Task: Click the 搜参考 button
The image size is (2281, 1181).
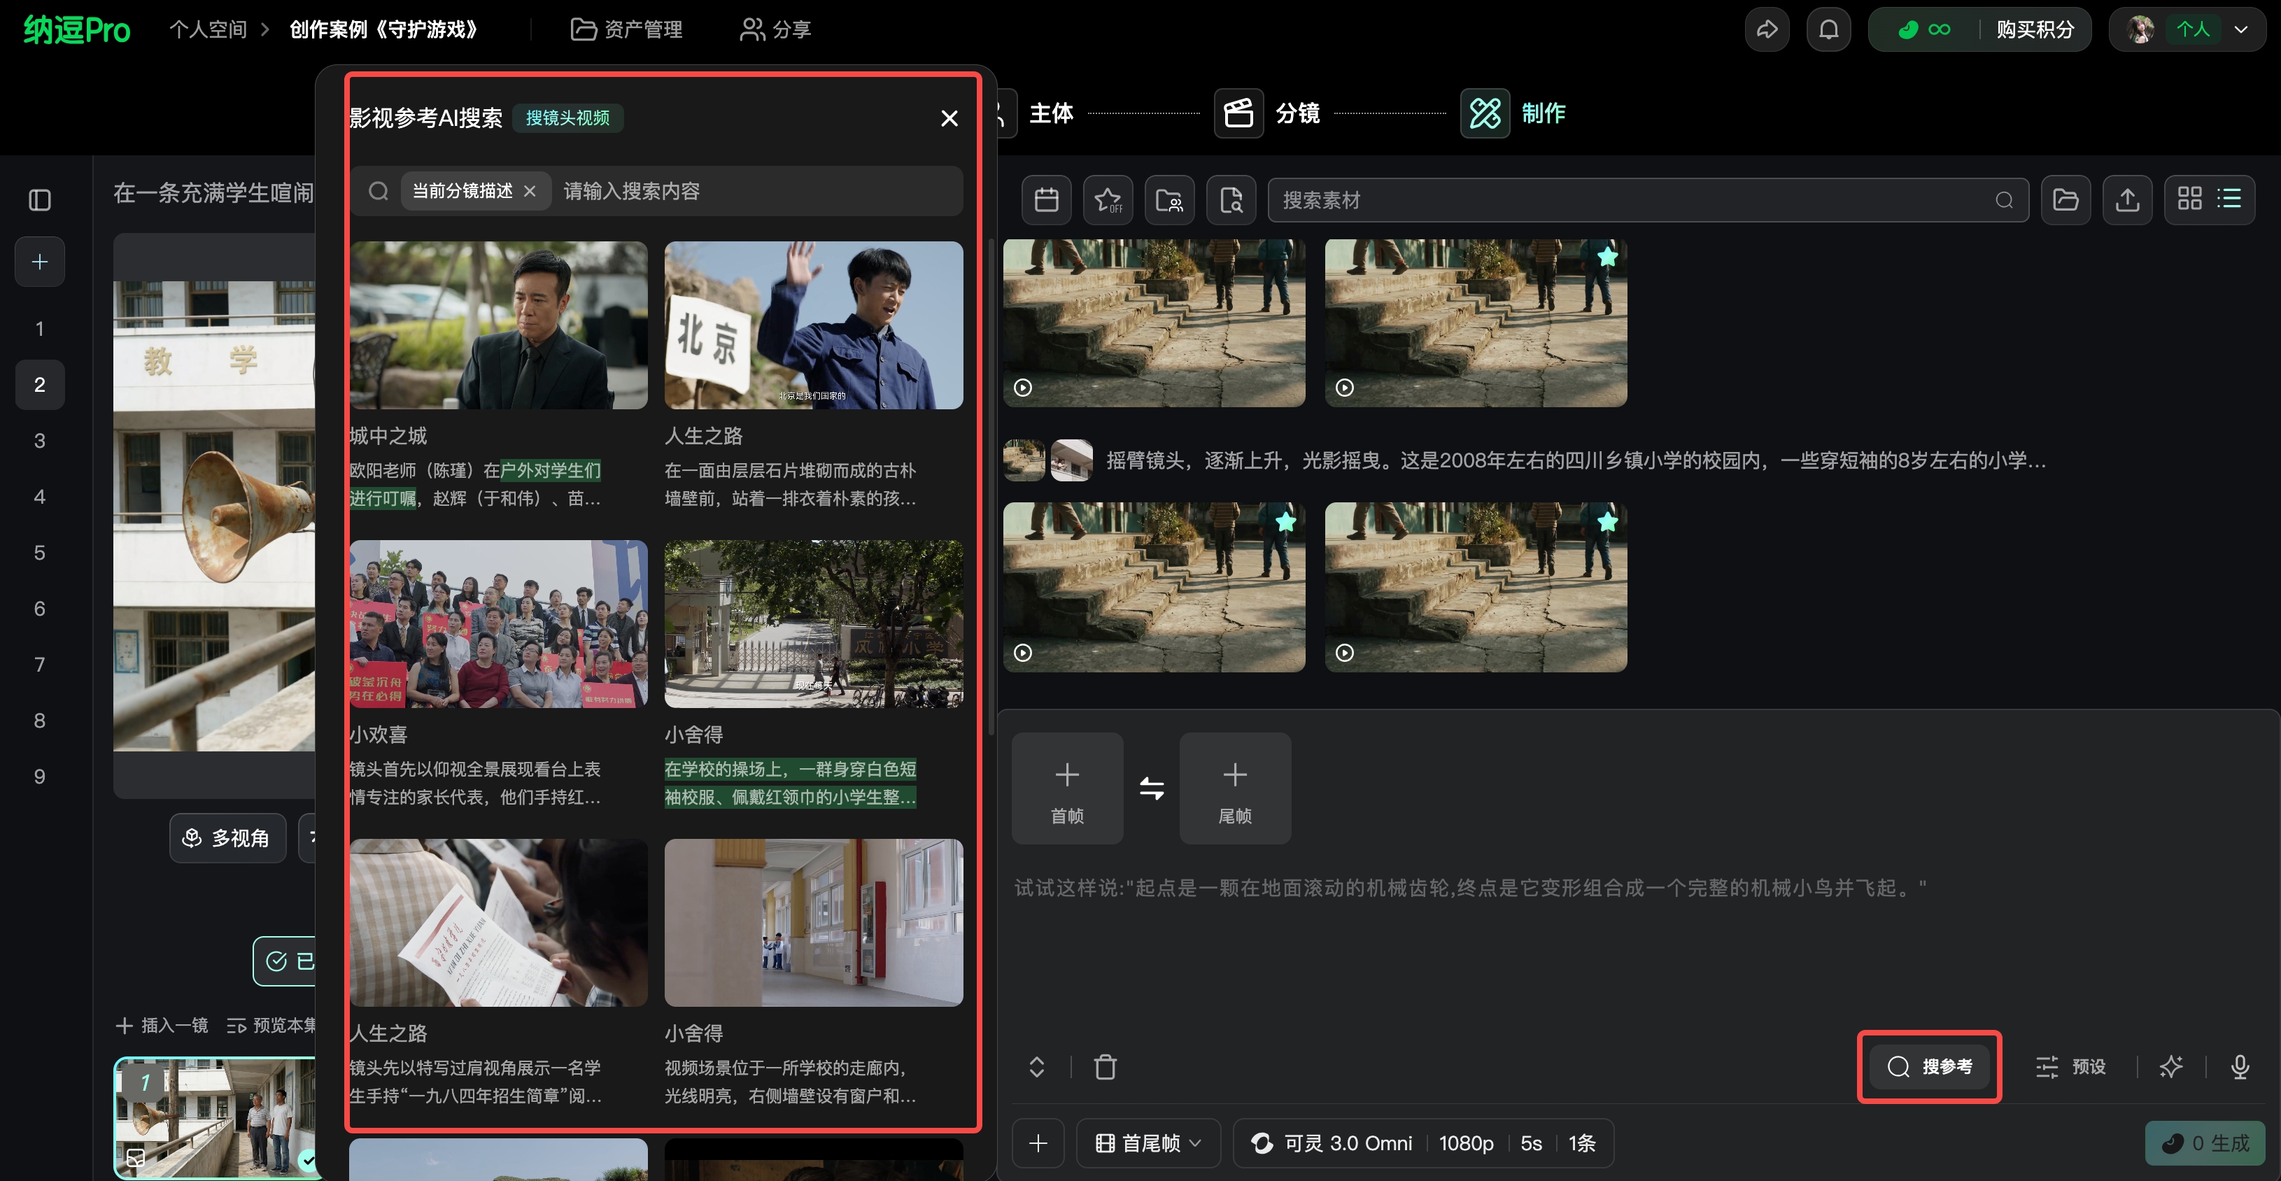Action: click(1928, 1066)
